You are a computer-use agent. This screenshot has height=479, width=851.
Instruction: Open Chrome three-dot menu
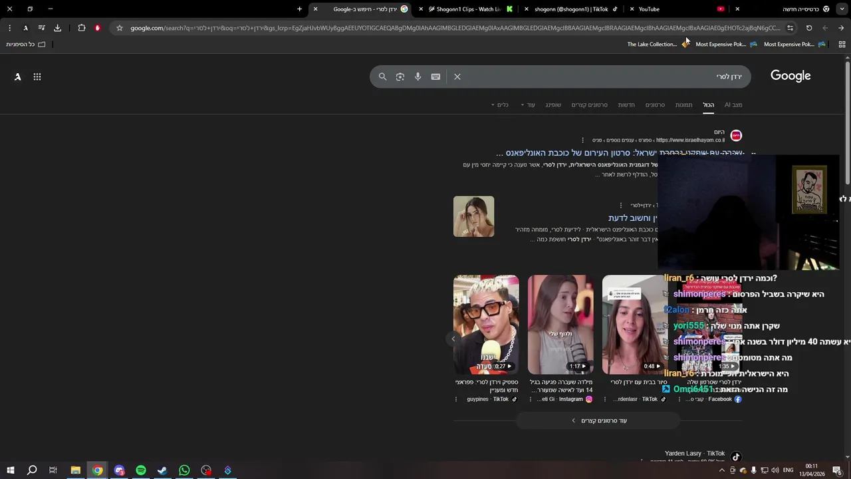pyautogui.click(x=9, y=28)
